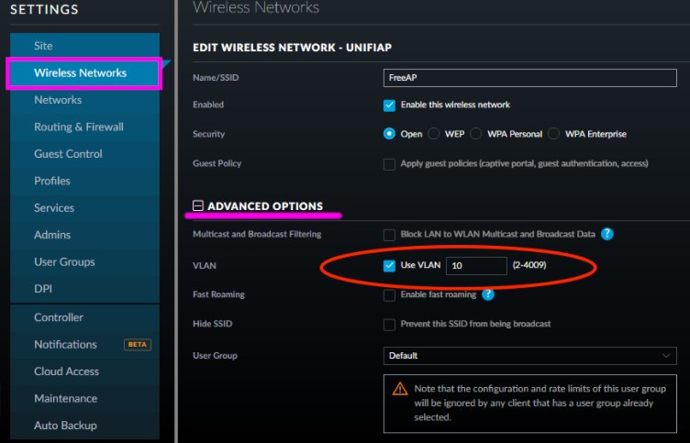Open the Site settings section
Image resolution: width=690 pixels, height=443 pixels.
[x=84, y=46]
